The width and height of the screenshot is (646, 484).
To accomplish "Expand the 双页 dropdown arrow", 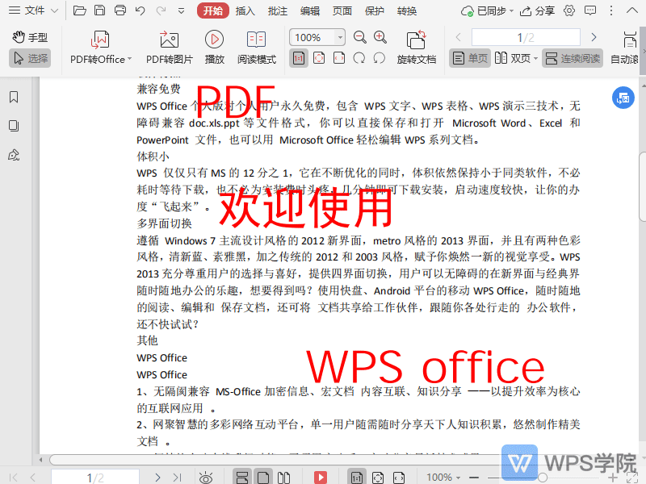I will [x=535, y=58].
